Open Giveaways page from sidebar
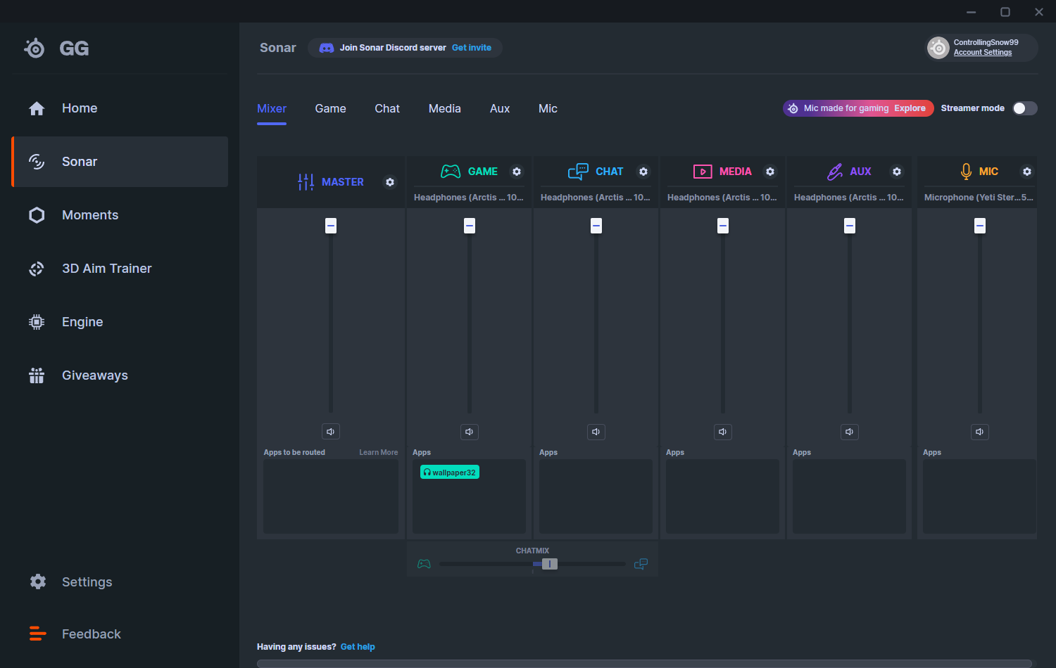This screenshot has width=1056, height=668. click(120, 375)
